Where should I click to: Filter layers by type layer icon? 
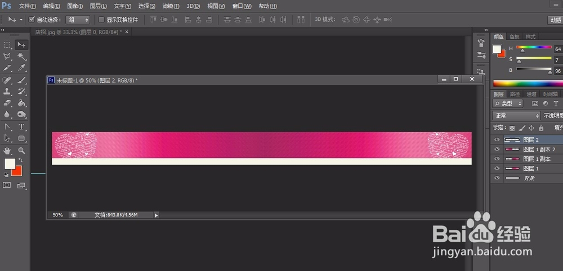coord(556,103)
